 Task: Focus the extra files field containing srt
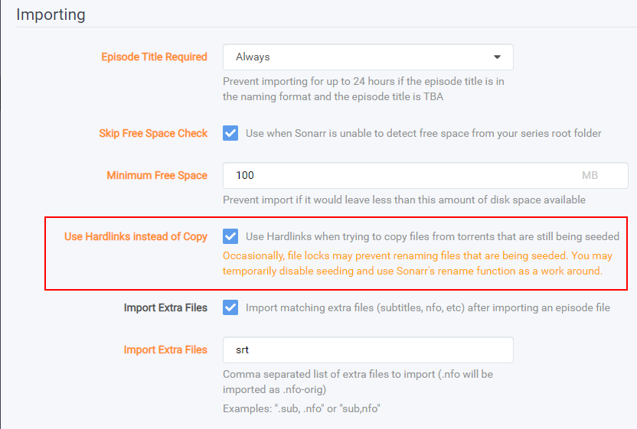[367, 349]
